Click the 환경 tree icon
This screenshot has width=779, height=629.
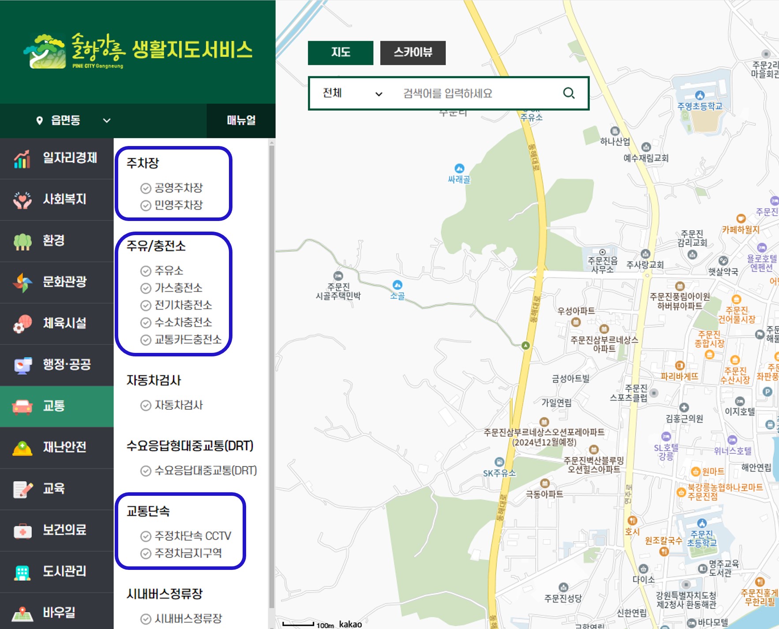(x=22, y=241)
